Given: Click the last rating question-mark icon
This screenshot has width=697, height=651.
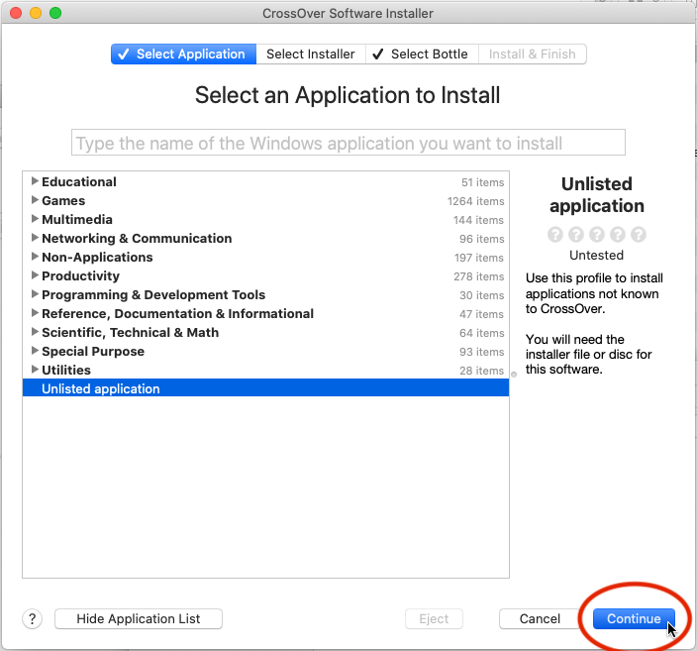Looking at the screenshot, I should click(x=639, y=234).
